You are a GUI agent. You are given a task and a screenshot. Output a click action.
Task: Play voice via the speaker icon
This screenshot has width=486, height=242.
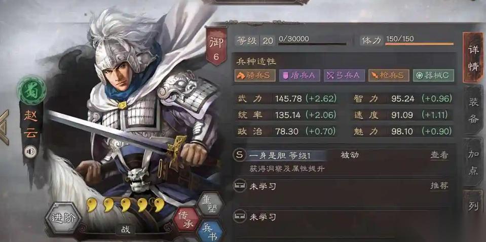point(30,152)
